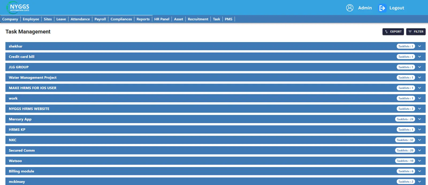The width and height of the screenshot is (428, 185).
Task: Open the Payroll menu
Action: pos(100,19)
